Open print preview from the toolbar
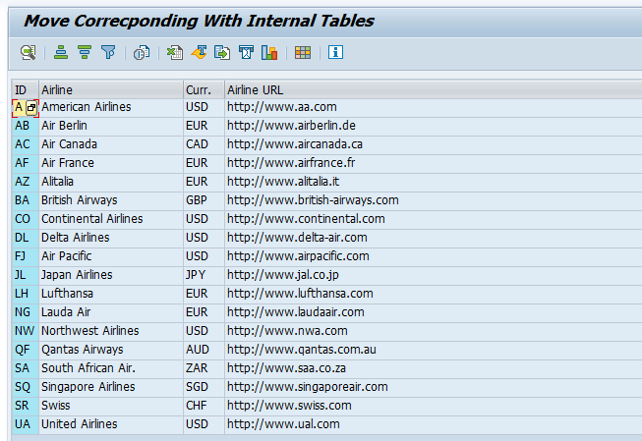 pos(141,52)
